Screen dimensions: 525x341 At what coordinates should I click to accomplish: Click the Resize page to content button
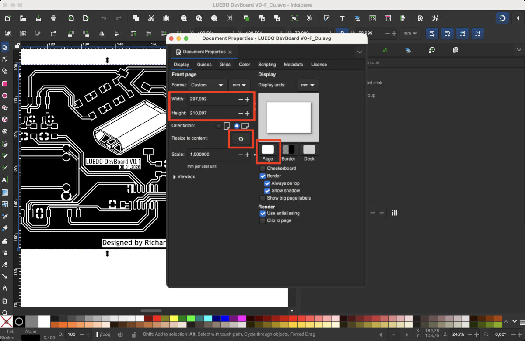click(241, 139)
